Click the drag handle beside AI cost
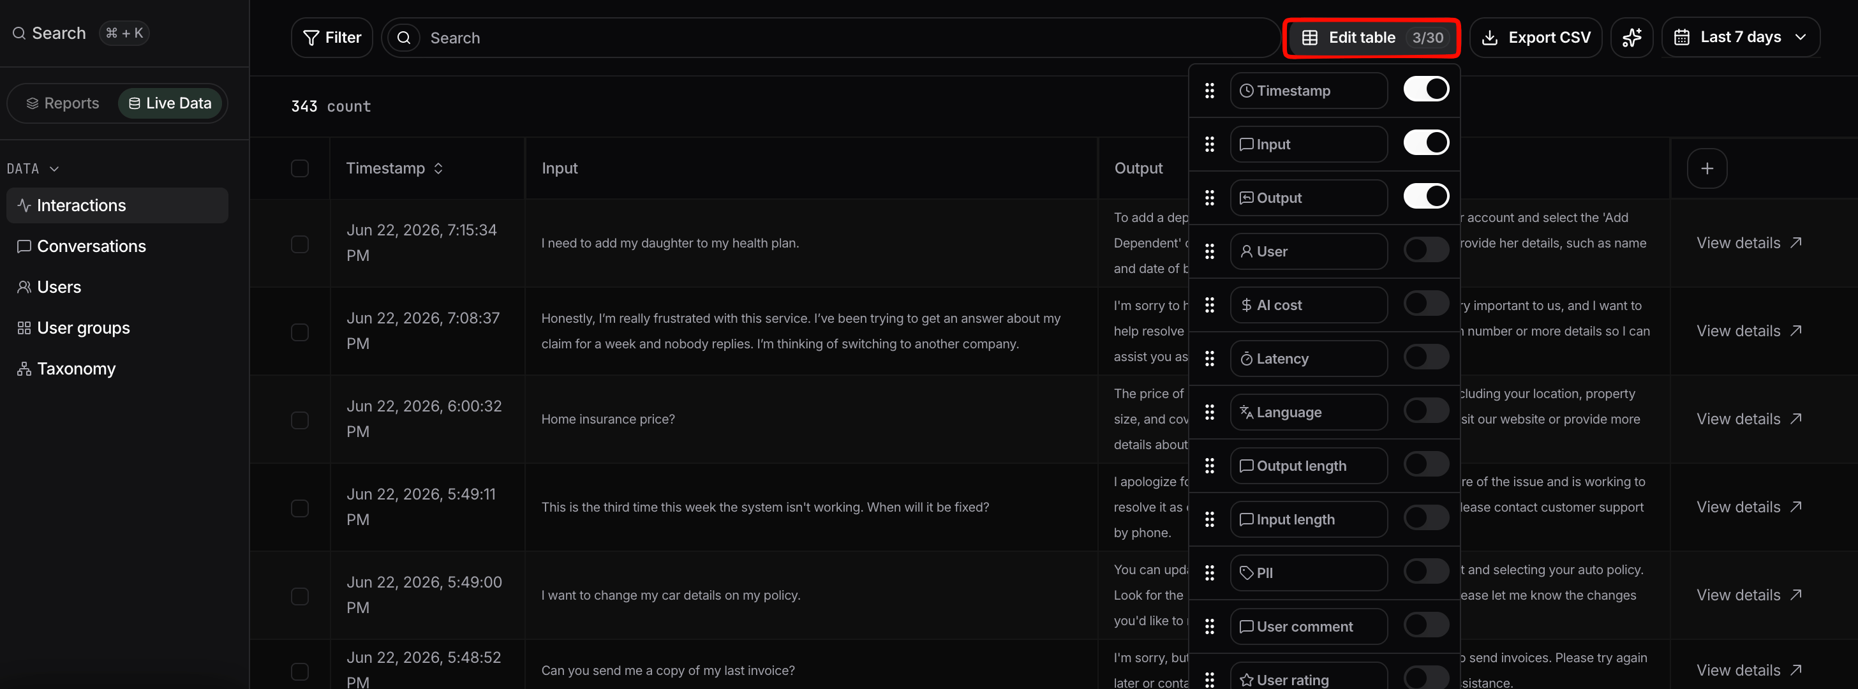The height and width of the screenshot is (689, 1858). (1210, 305)
